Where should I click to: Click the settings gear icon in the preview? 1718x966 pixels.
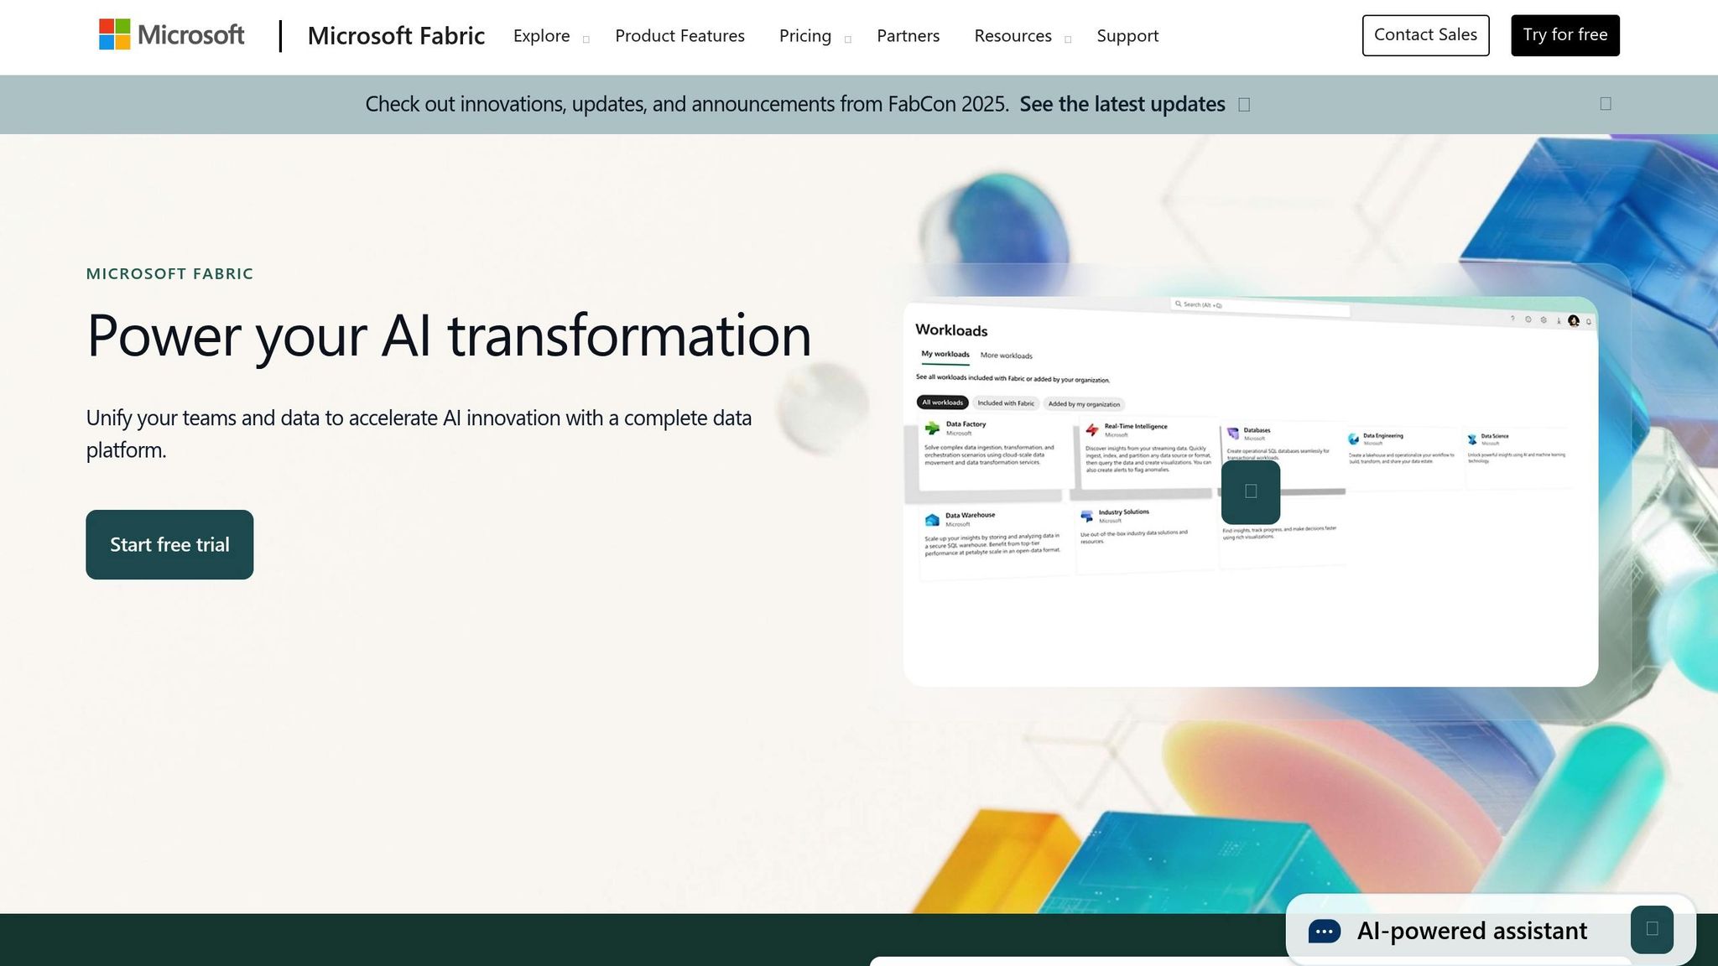[1544, 320]
